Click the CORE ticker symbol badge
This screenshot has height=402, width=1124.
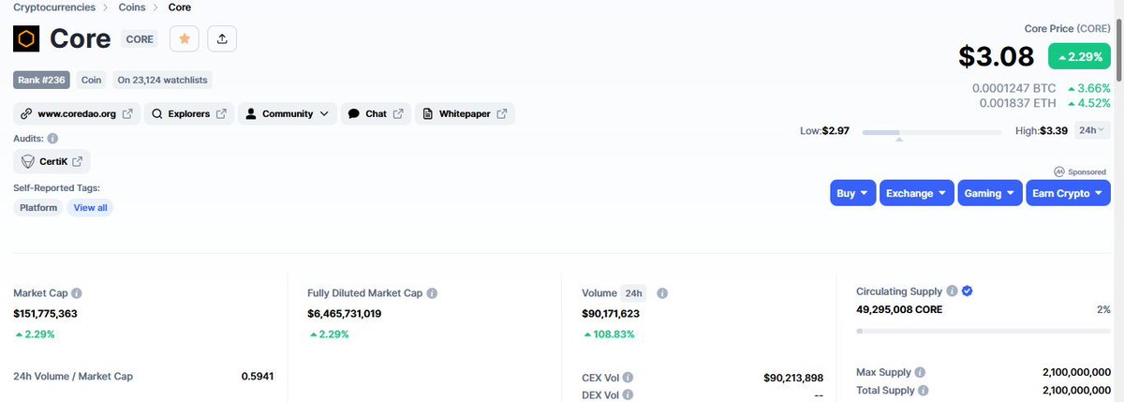pos(140,39)
